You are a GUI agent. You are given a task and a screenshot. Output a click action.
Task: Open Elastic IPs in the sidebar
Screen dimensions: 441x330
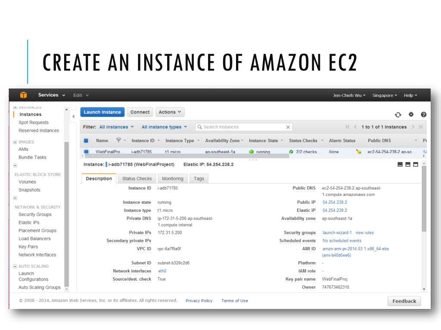point(29,223)
